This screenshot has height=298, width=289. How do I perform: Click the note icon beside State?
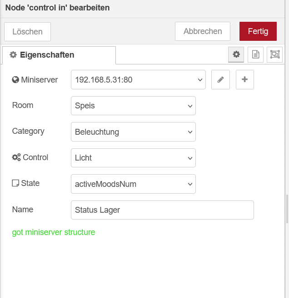click(x=16, y=184)
